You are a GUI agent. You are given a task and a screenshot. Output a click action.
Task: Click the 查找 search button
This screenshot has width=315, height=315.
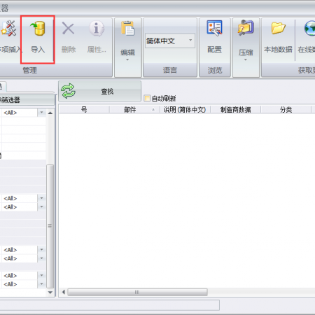99,91
